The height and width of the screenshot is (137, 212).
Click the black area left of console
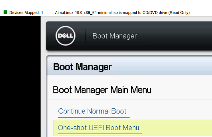pos(20,76)
